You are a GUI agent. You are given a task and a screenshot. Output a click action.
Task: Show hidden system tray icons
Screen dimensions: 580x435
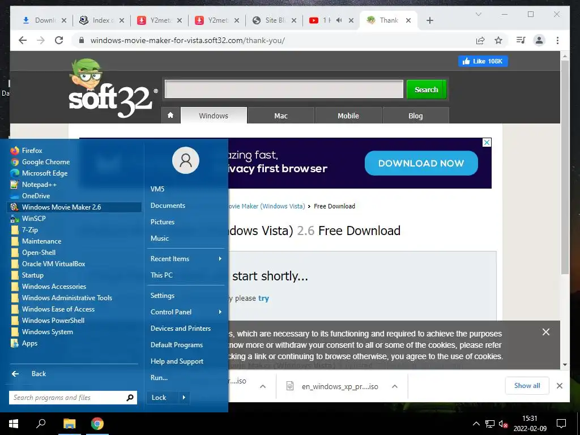tap(476, 424)
